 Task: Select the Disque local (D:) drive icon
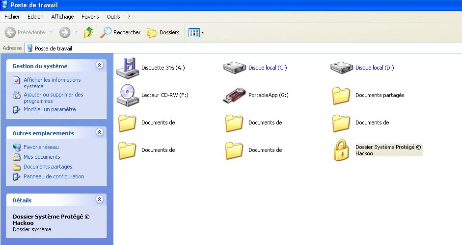pyautogui.click(x=341, y=68)
